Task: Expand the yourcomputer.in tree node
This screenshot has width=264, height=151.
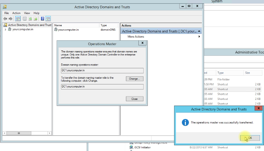Action: tap(5, 30)
